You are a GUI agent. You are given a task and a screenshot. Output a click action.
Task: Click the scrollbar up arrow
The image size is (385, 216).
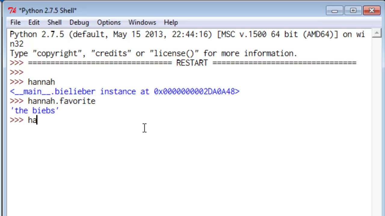click(376, 34)
